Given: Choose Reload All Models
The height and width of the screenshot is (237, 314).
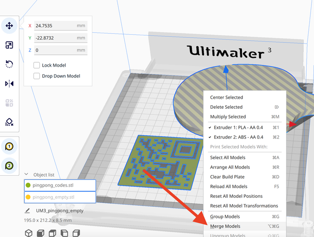Looking at the screenshot, I should (x=244, y=187).
